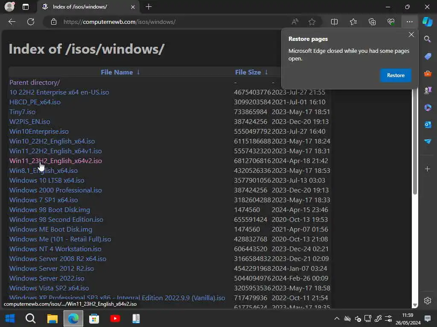The height and width of the screenshot is (327, 437).
Task: Download Win11_23H2_English_x64v2.iso
Action: [x=55, y=161]
